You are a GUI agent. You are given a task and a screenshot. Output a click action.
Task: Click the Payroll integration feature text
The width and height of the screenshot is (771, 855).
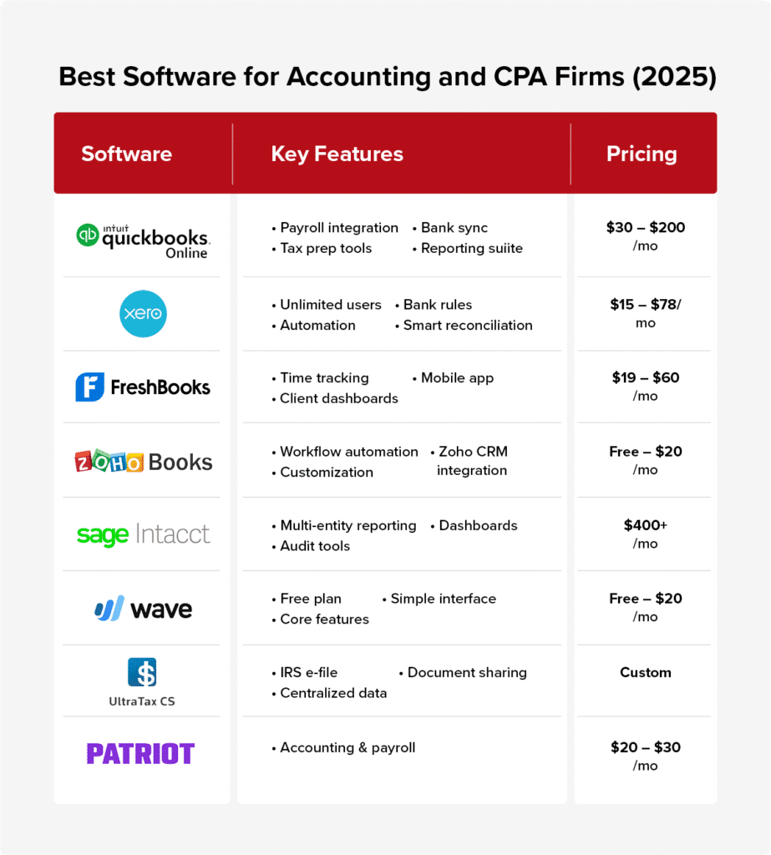pos(339,228)
